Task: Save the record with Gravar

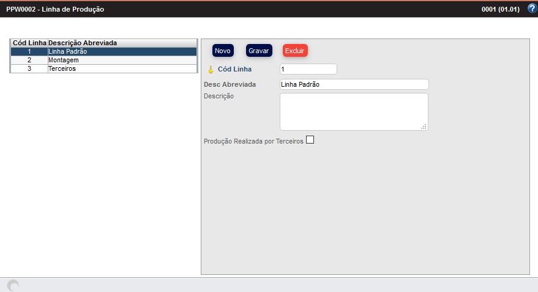Action: (258, 51)
